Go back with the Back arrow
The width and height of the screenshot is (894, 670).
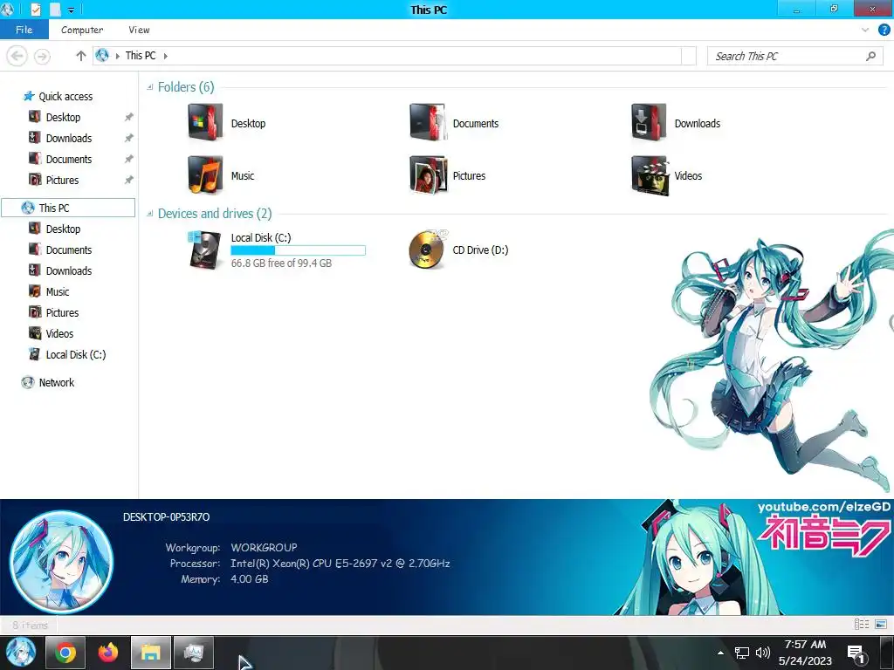click(x=17, y=56)
